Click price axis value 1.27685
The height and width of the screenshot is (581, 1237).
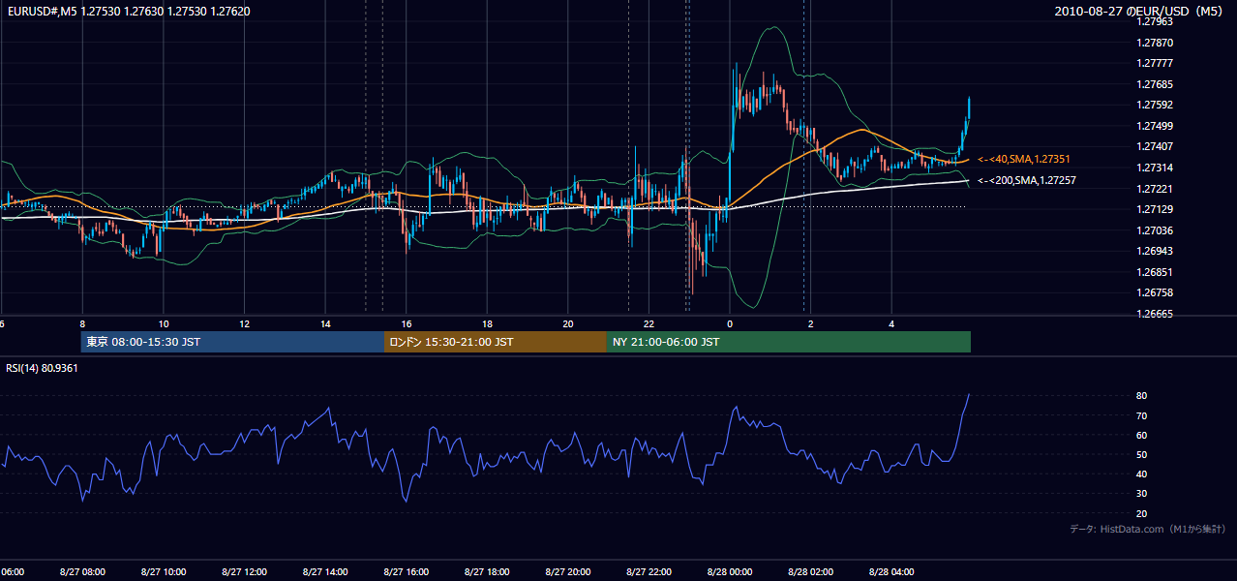click(x=1157, y=84)
